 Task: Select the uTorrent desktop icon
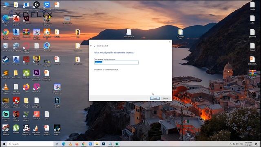[x=16, y=129]
